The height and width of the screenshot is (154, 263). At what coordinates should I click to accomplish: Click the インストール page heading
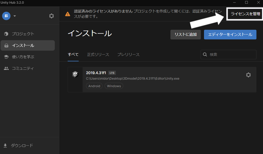coord(90,33)
